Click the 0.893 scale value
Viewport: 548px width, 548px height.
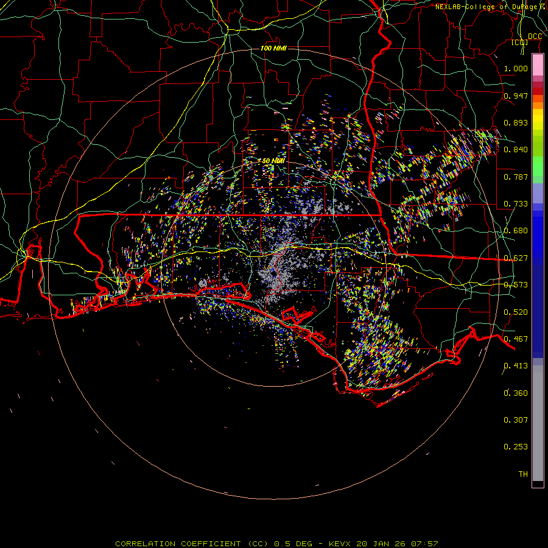(x=516, y=122)
